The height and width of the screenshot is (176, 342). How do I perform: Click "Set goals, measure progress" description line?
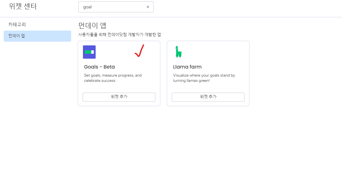coord(113,75)
